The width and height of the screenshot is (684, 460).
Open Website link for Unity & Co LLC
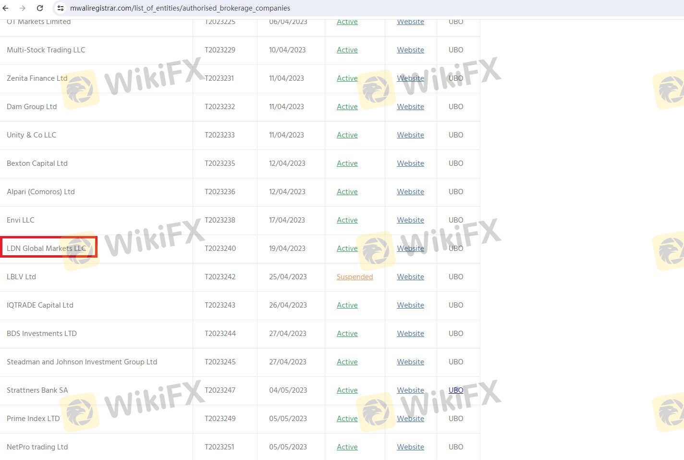click(x=410, y=135)
